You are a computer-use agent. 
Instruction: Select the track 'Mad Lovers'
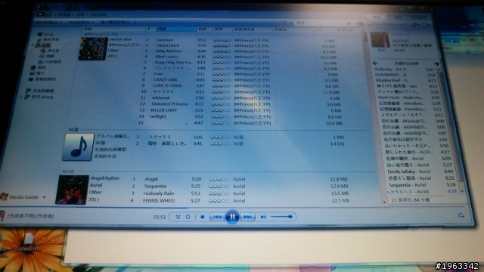tap(166, 57)
